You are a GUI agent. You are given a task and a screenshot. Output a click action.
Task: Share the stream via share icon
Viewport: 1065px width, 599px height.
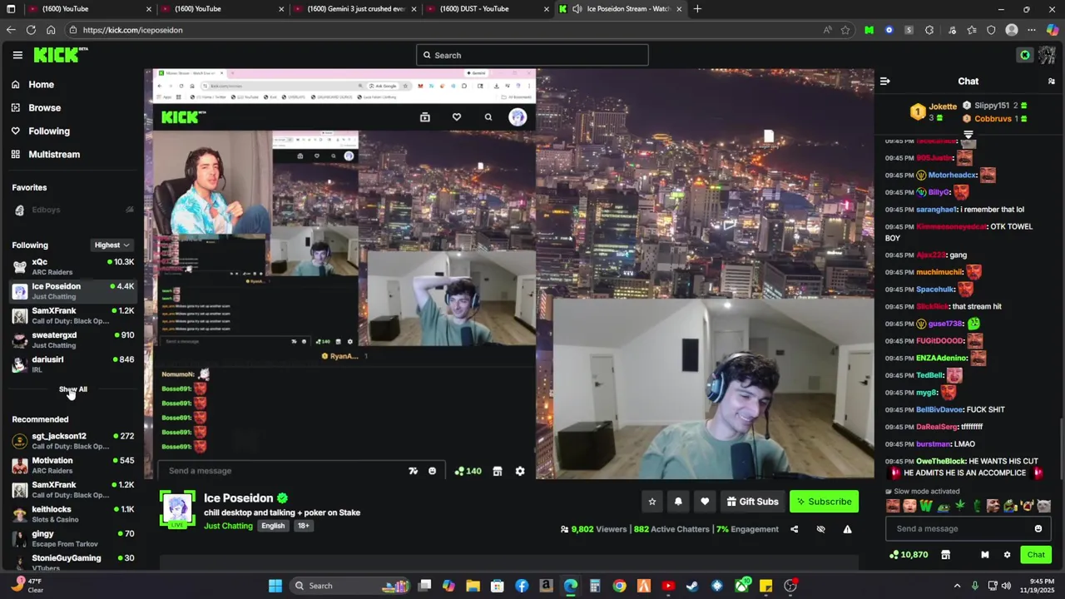point(794,529)
